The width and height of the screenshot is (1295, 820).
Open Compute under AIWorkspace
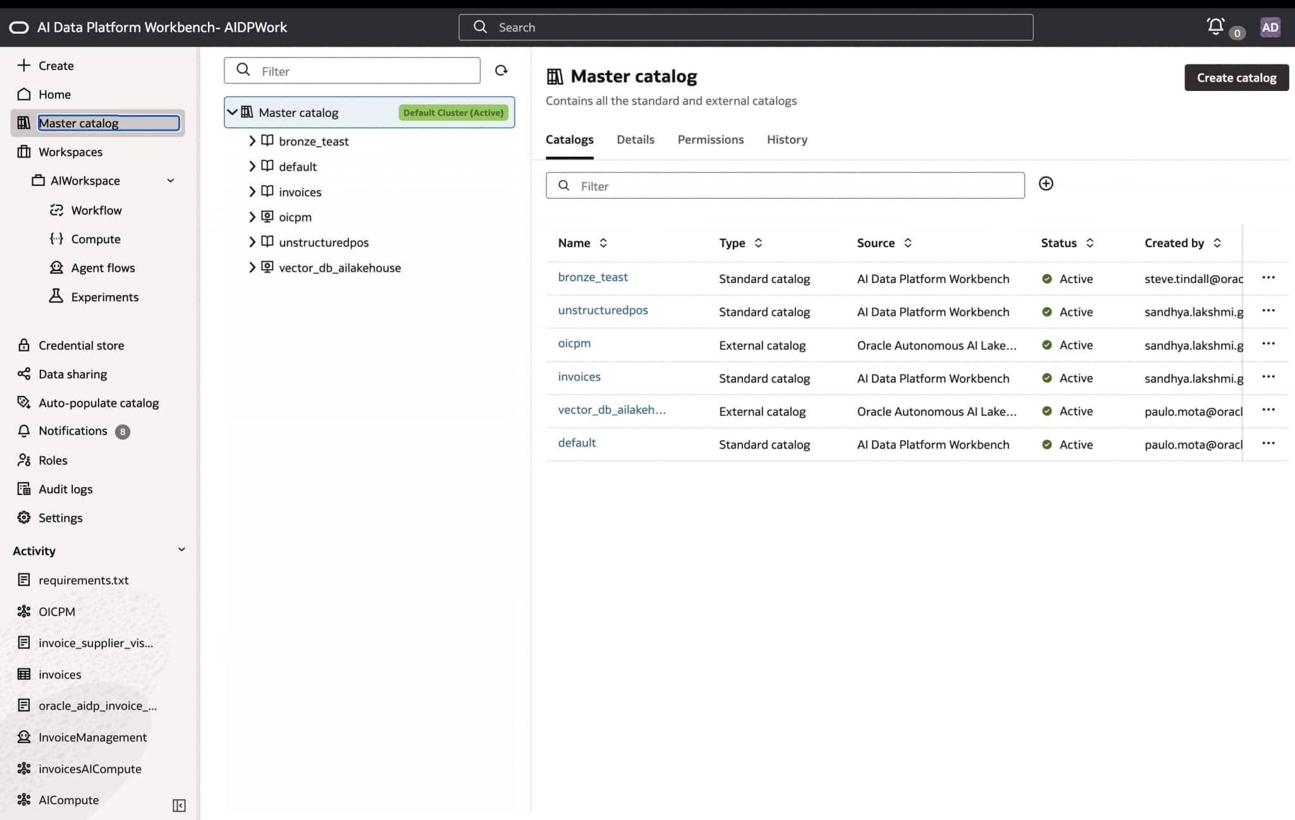tap(95, 239)
